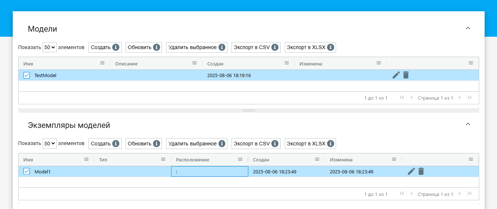Open Расположение column menu icon
The width and height of the screenshot is (497, 209).
(240, 160)
